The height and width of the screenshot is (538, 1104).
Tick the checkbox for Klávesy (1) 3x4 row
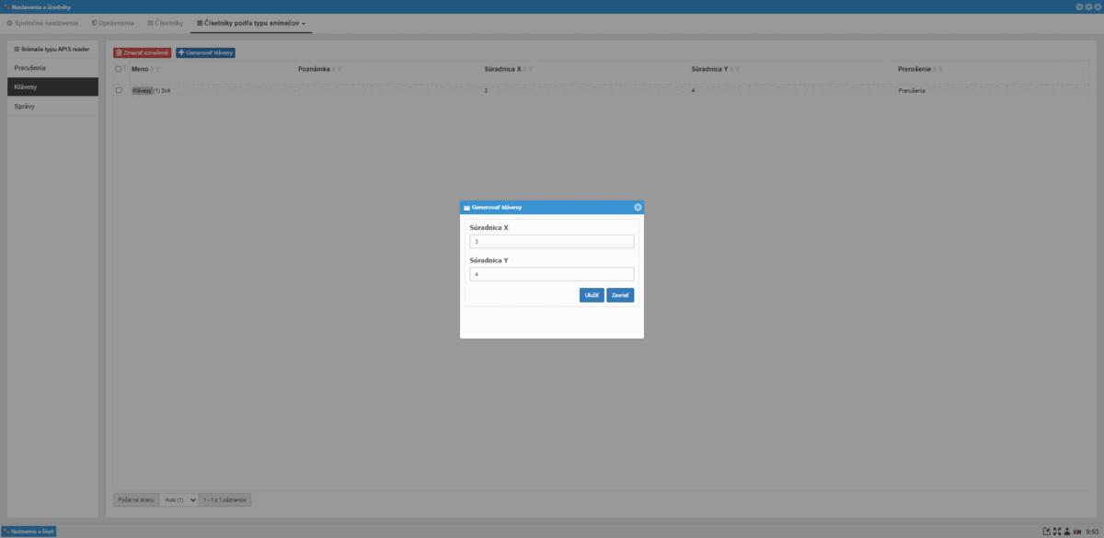(119, 90)
